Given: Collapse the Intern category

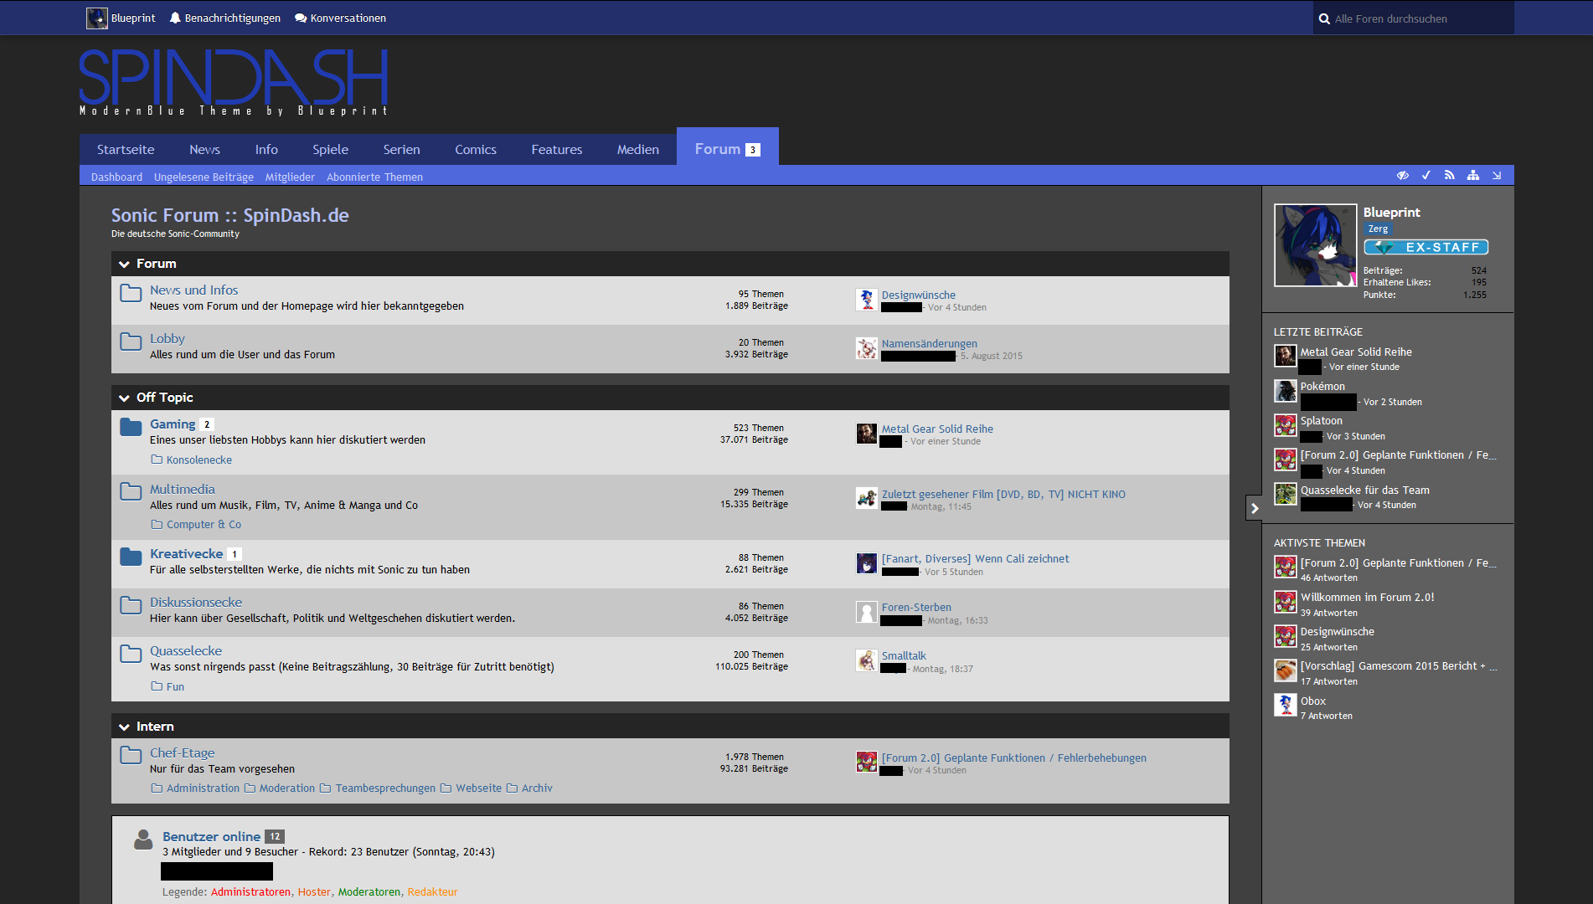Looking at the screenshot, I should pyautogui.click(x=124, y=727).
